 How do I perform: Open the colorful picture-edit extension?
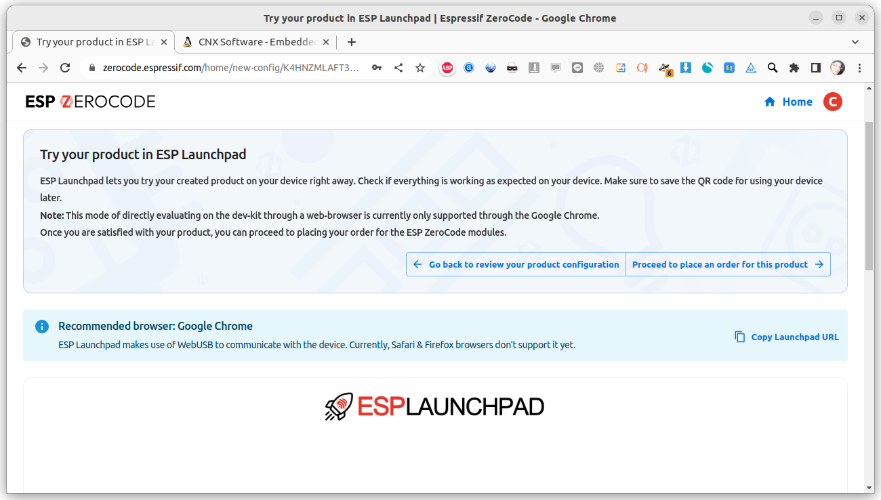(x=620, y=68)
